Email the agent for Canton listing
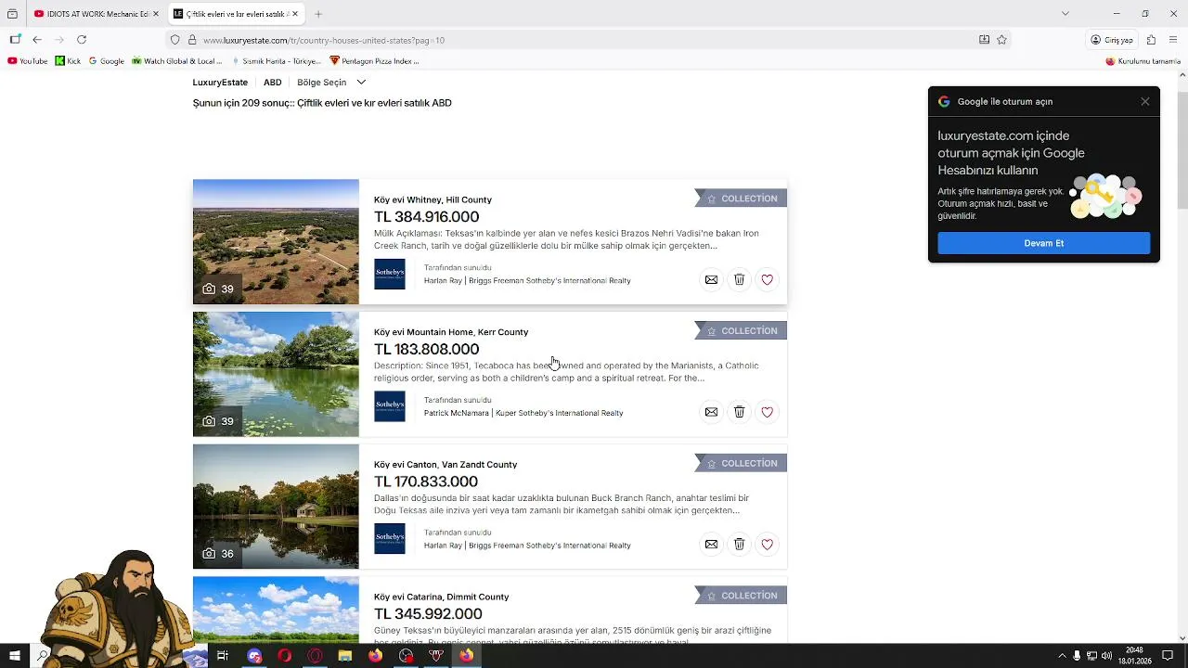 click(x=711, y=545)
